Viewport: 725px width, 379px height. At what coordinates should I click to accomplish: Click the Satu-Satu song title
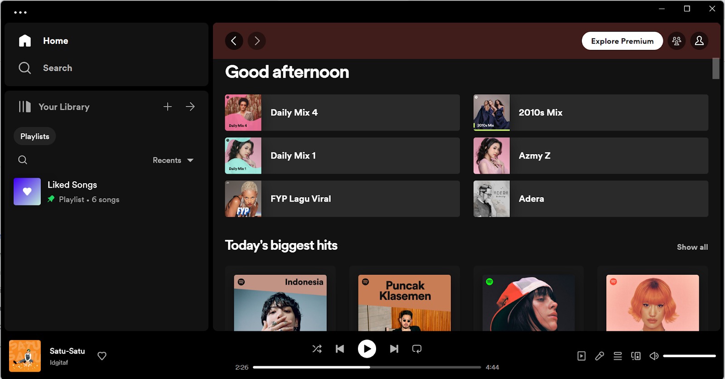[68, 351]
